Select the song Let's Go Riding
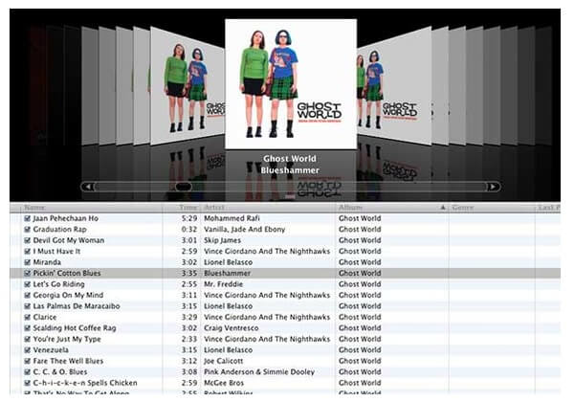574x402 pixels. [x=58, y=284]
